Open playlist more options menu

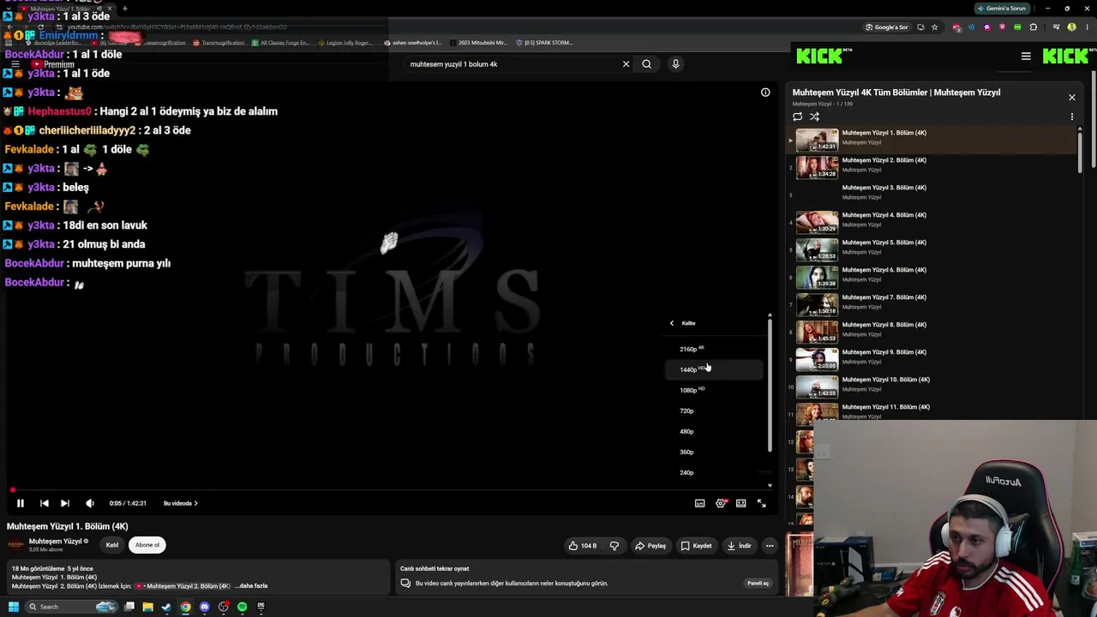pos(1071,117)
